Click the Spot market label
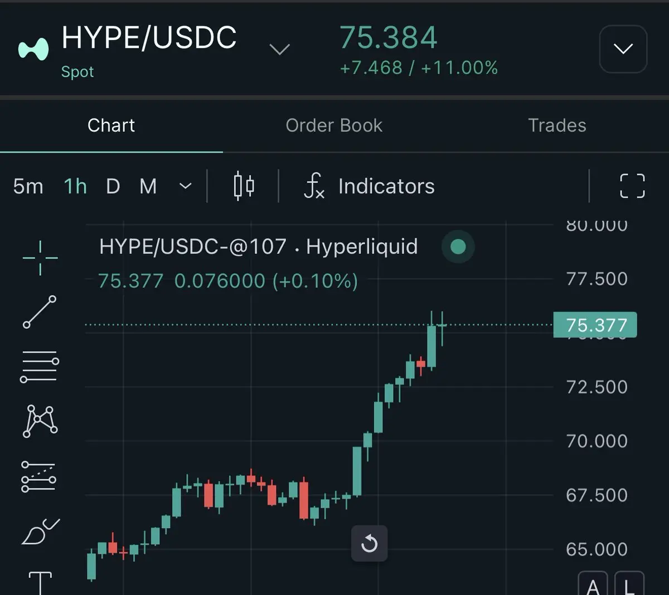 pyautogui.click(x=77, y=72)
